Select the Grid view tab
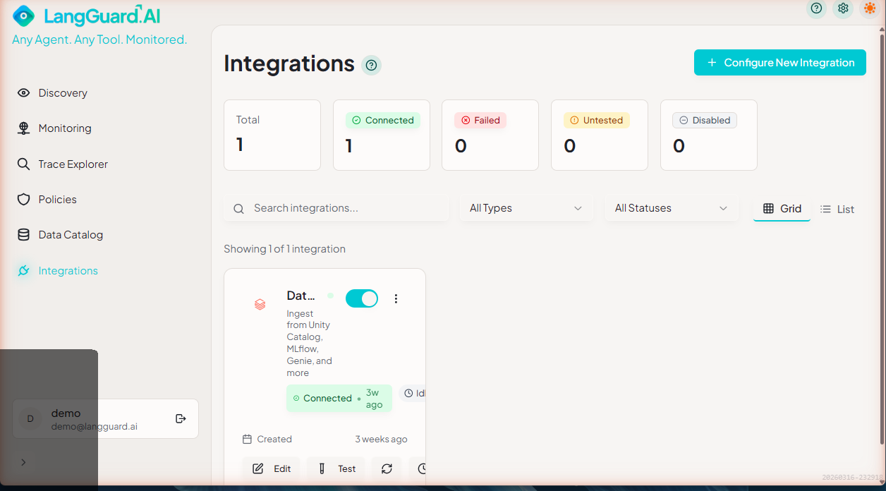Image resolution: width=886 pixels, height=491 pixels. [x=782, y=209]
